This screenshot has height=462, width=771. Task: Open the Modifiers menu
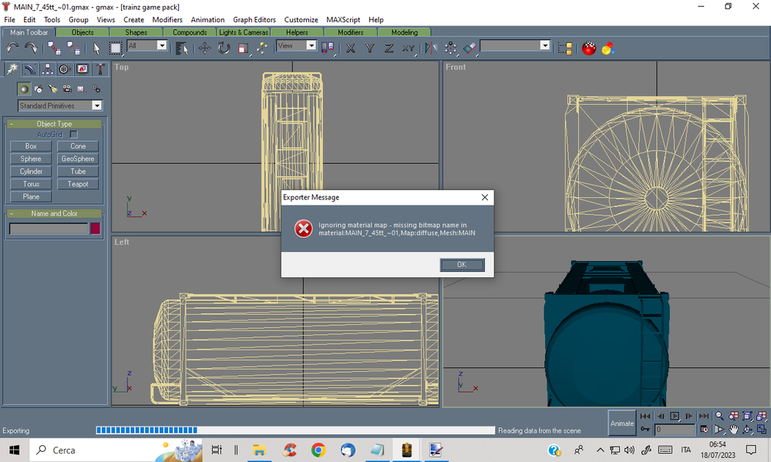(167, 20)
